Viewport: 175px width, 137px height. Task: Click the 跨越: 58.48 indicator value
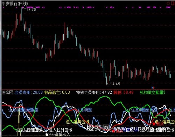[124, 93]
